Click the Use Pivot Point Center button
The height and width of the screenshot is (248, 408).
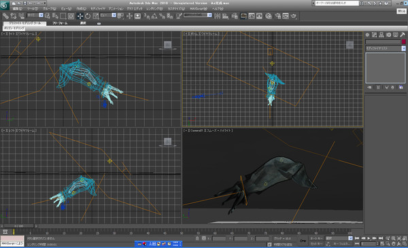click(120, 16)
